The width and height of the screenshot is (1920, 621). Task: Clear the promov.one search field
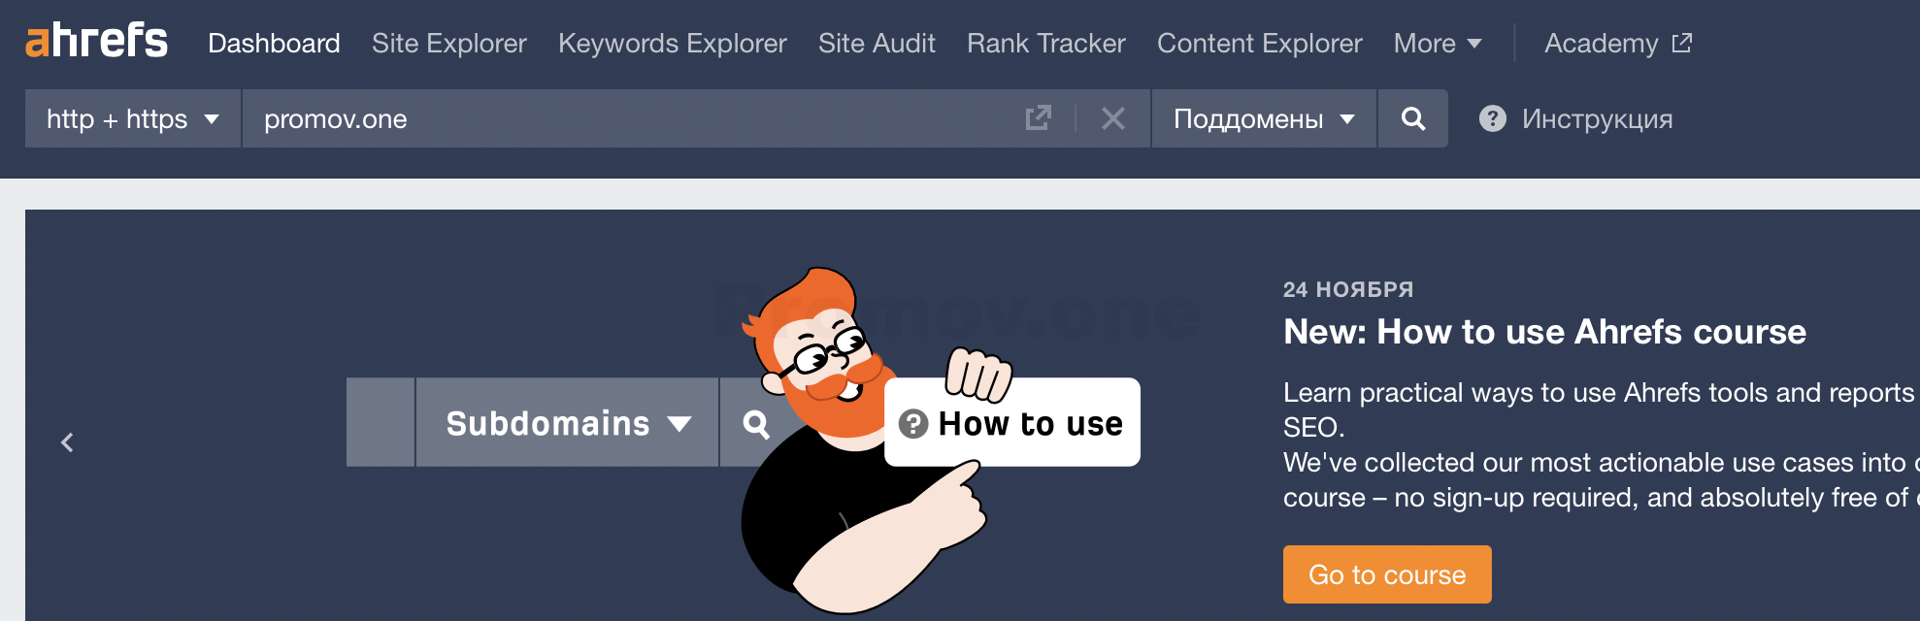[1112, 118]
